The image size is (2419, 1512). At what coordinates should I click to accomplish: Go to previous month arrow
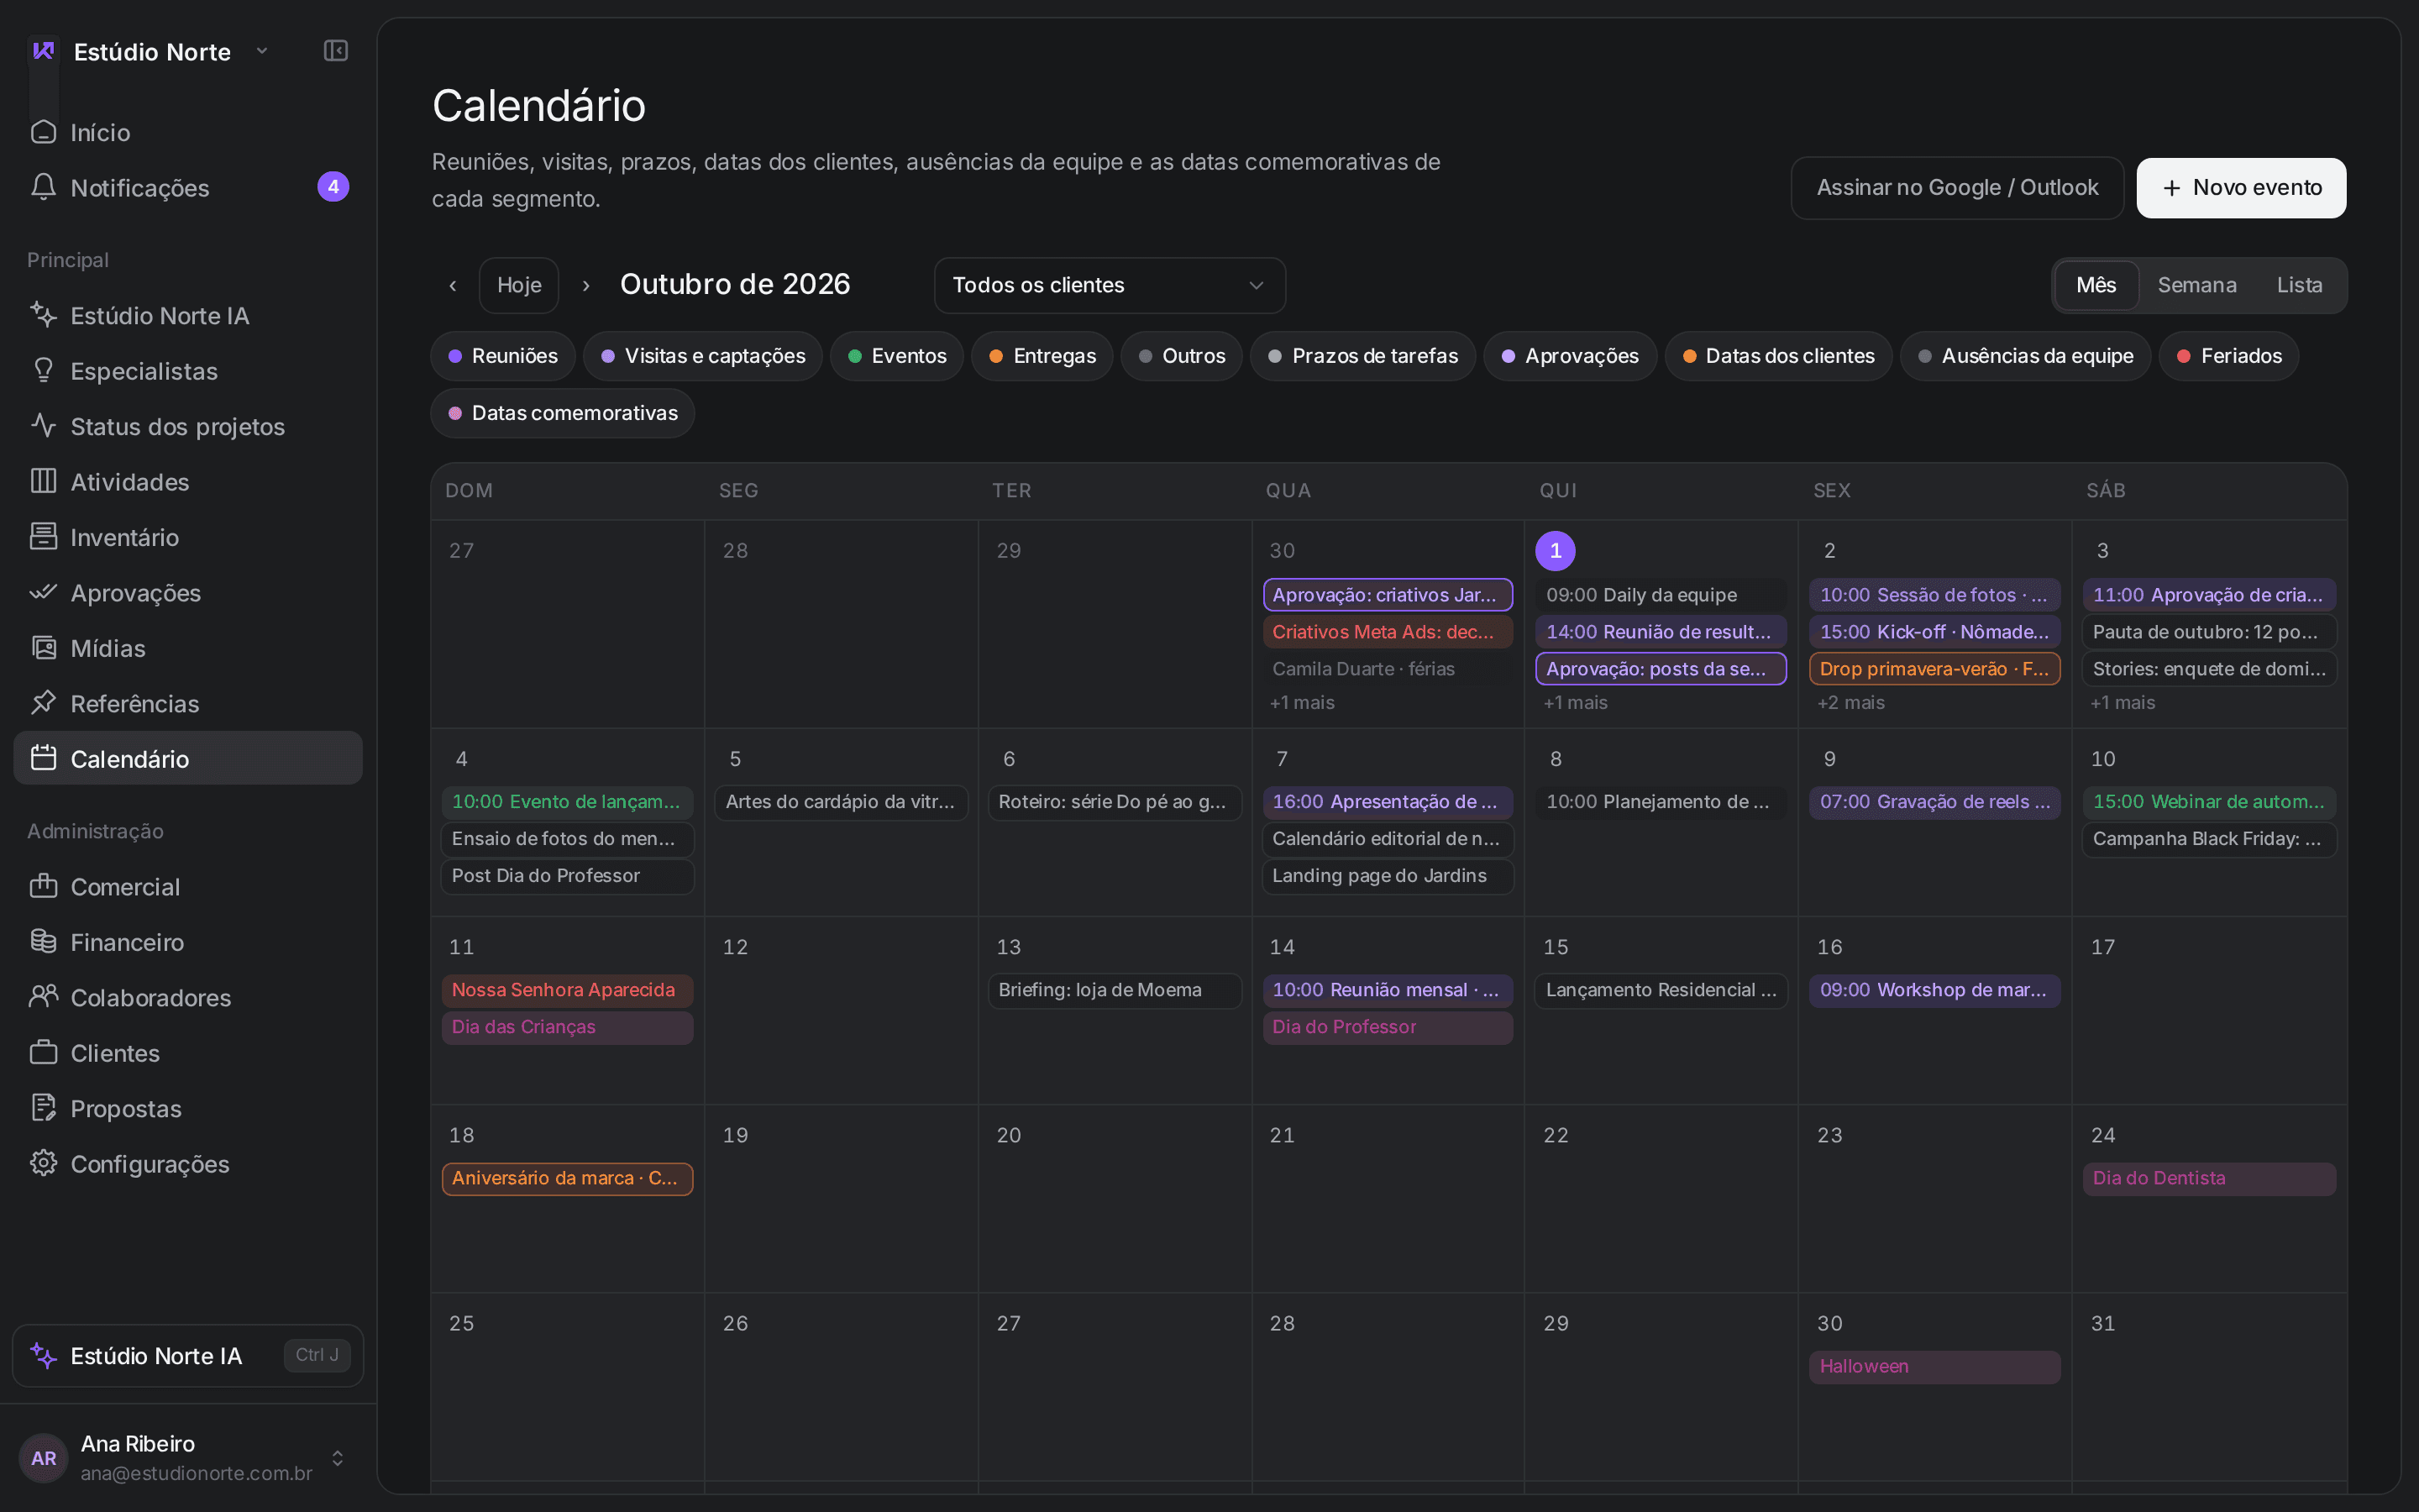coord(453,286)
